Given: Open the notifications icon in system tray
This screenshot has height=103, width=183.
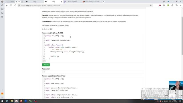Looking at the screenshot, I should pos(180,101).
